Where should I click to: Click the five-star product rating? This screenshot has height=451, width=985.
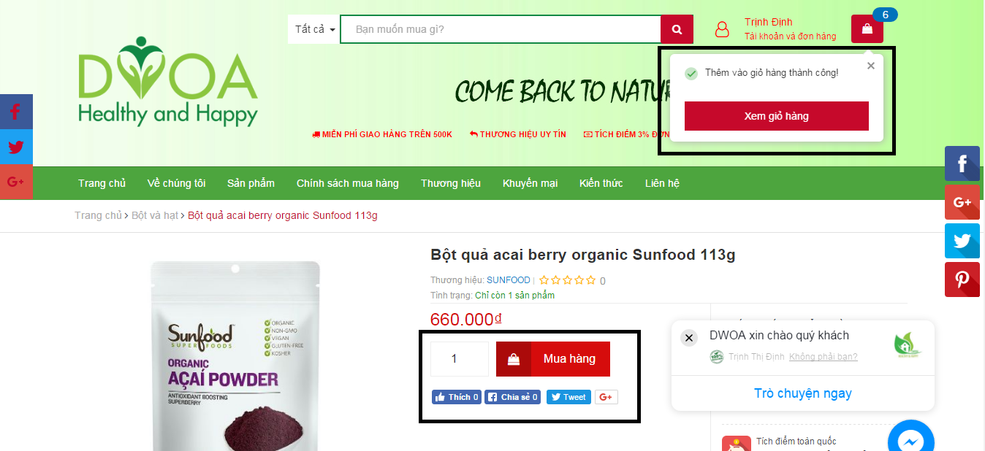coord(567,280)
